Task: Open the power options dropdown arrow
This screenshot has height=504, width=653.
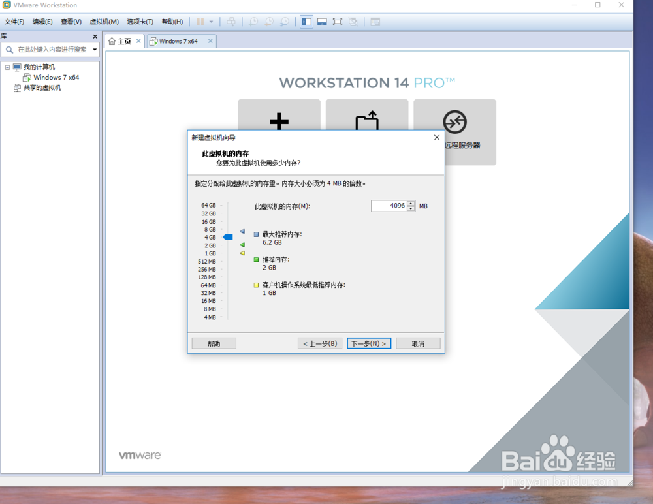Action: (211, 22)
